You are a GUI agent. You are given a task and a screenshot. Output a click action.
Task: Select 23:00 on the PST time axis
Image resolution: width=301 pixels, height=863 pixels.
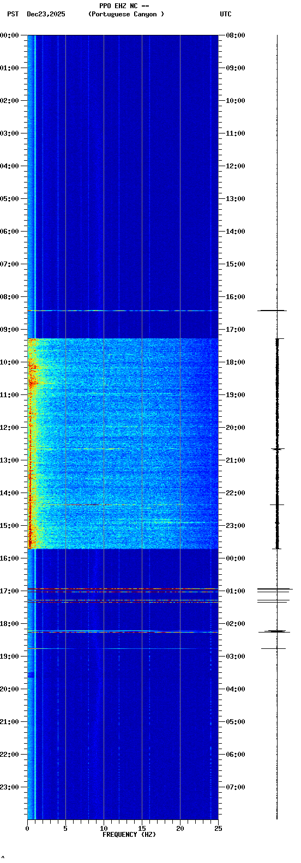(10, 787)
